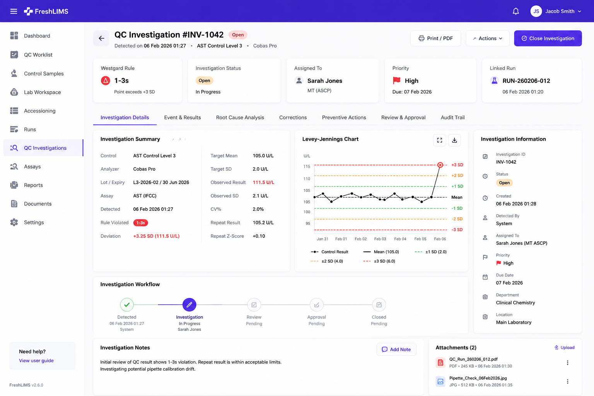
Task: Click the FreshLIMS logo
Action: (x=46, y=11)
